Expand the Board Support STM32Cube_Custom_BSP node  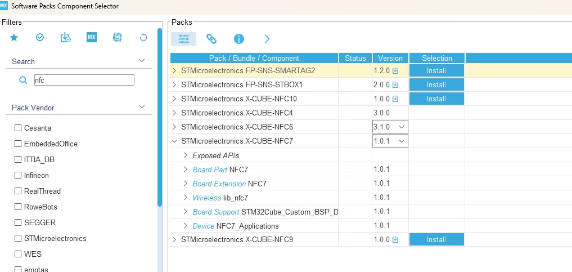[x=186, y=211]
